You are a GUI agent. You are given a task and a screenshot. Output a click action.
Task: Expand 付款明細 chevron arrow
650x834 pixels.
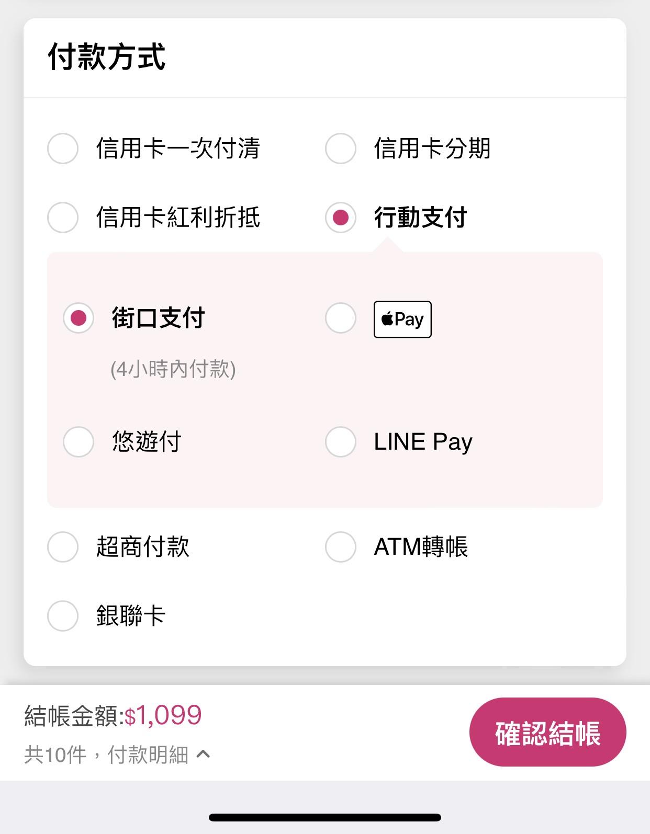click(x=203, y=754)
